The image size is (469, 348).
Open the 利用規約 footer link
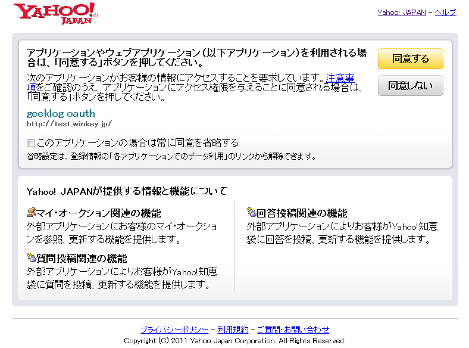tap(233, 330)
